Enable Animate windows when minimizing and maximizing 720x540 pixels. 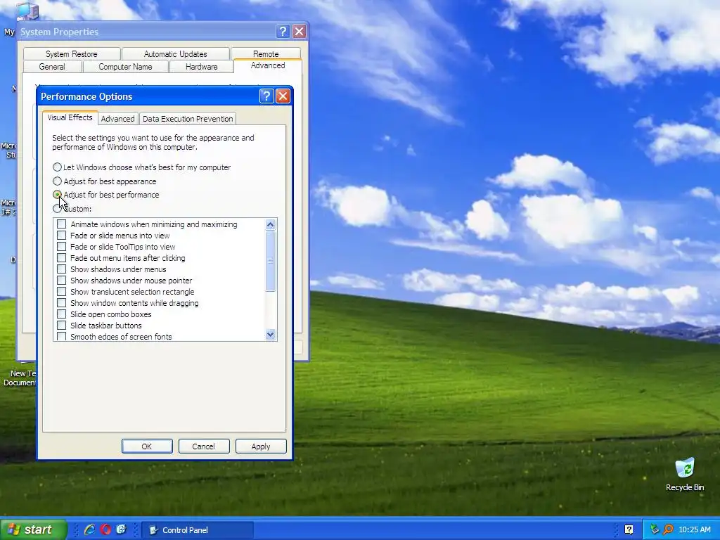click(62, 224)
